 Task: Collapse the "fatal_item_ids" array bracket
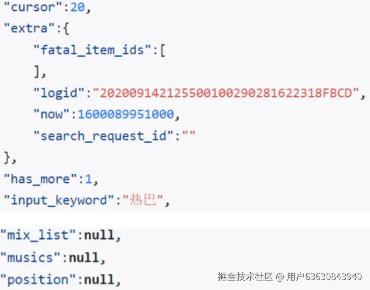pos(162,51)
